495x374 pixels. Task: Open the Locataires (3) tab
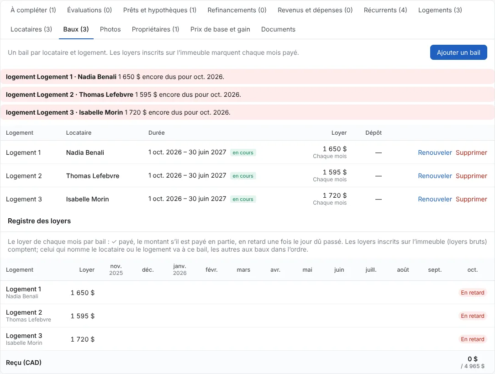pos(31,29)
